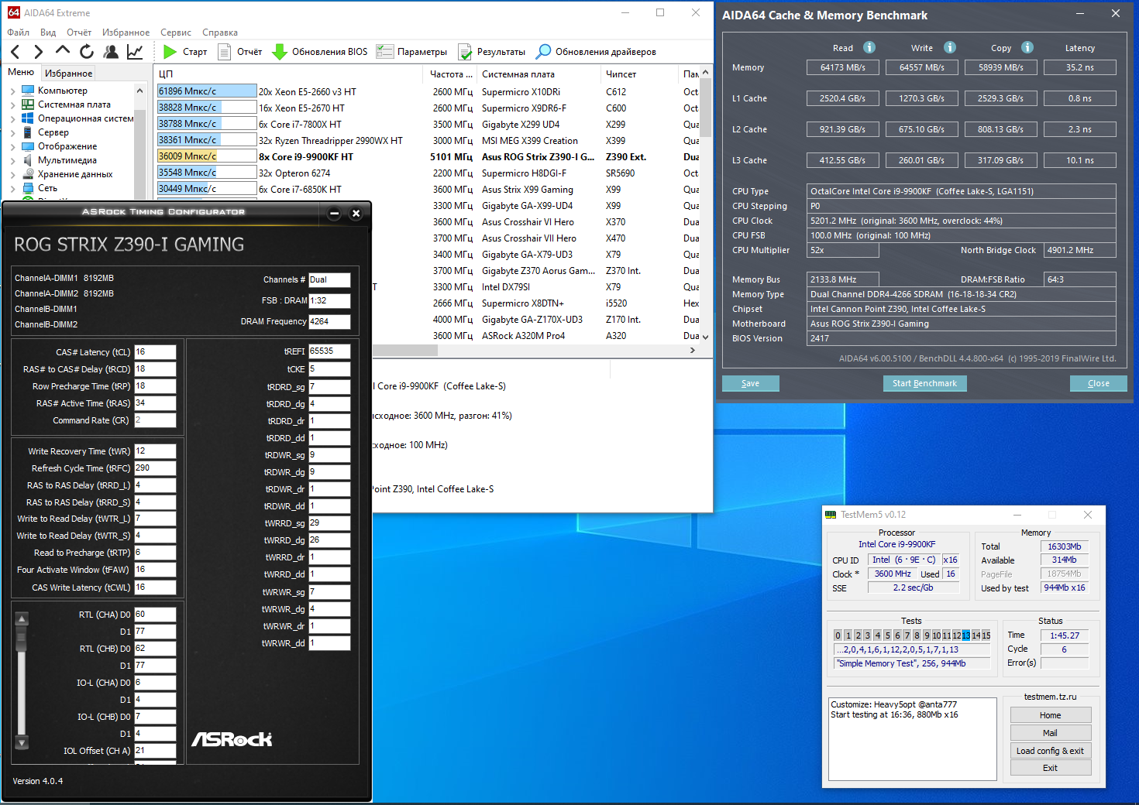Click the info icon next to Copy
Screen dimensions: 1139x805
point(1027,47)
